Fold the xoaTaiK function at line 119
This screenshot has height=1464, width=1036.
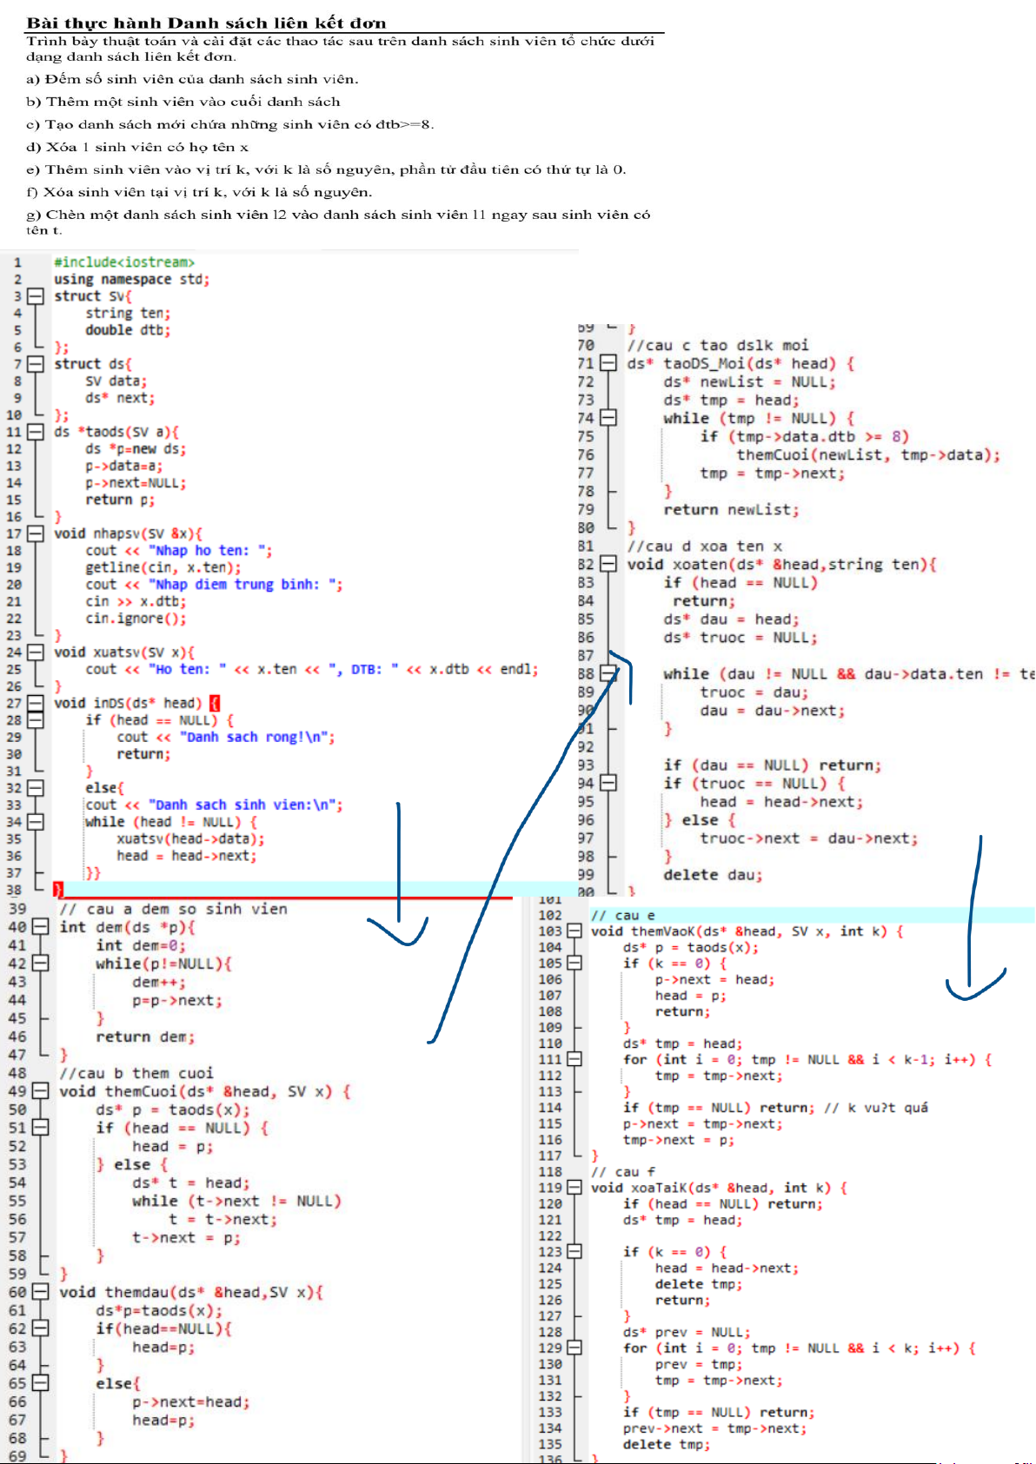pos(574,1188)
